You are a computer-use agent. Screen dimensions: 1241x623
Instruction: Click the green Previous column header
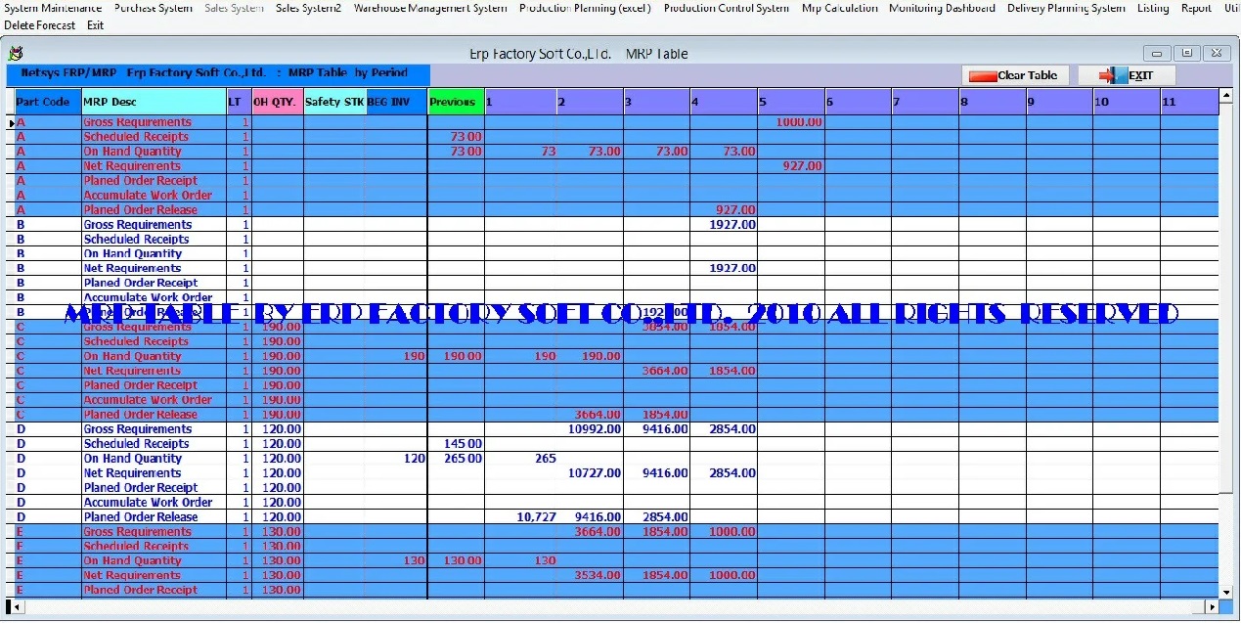tap(455, 102)
